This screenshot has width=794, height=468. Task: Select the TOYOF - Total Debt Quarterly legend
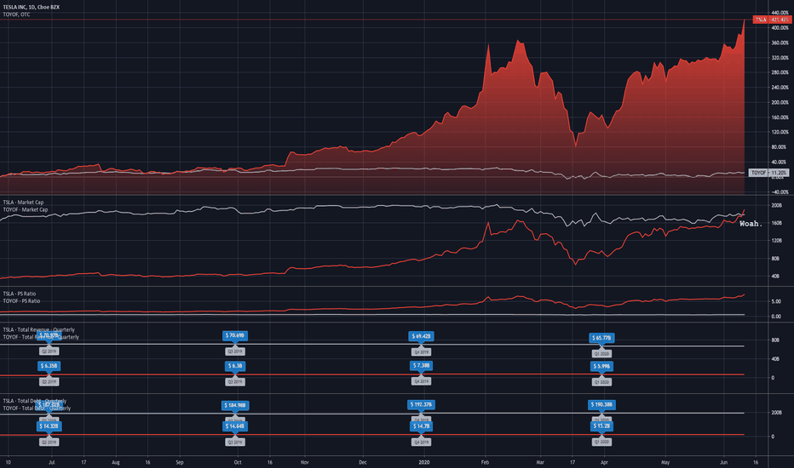(x=37, y=408)
